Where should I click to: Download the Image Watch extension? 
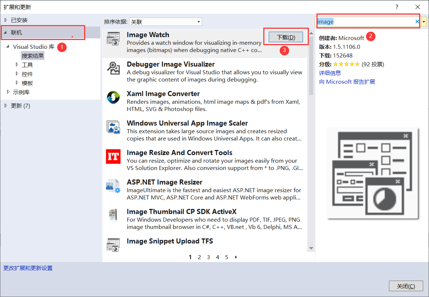tap(286, 37)
